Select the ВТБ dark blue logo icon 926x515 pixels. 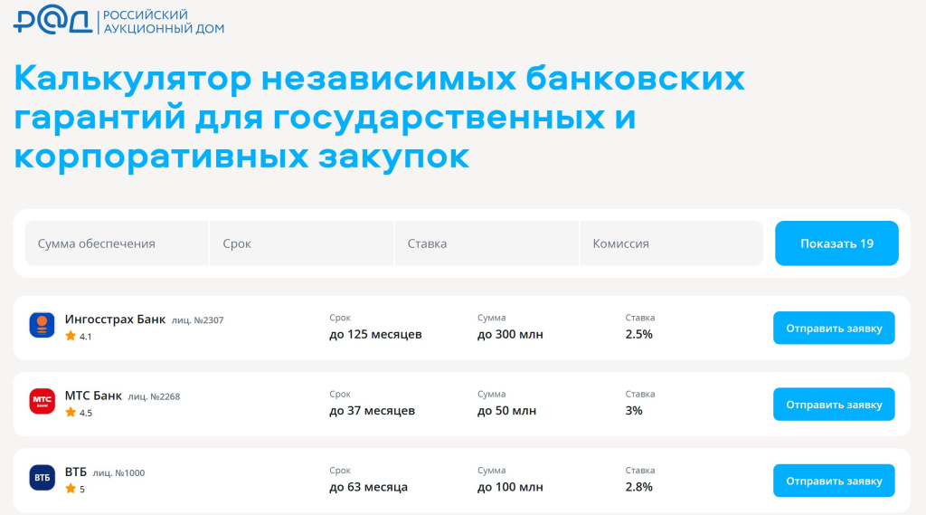click(x=42, y=478)
